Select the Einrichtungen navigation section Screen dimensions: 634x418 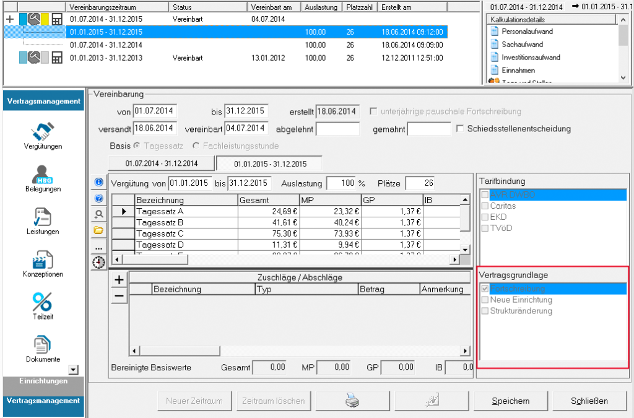click(43, 381)
